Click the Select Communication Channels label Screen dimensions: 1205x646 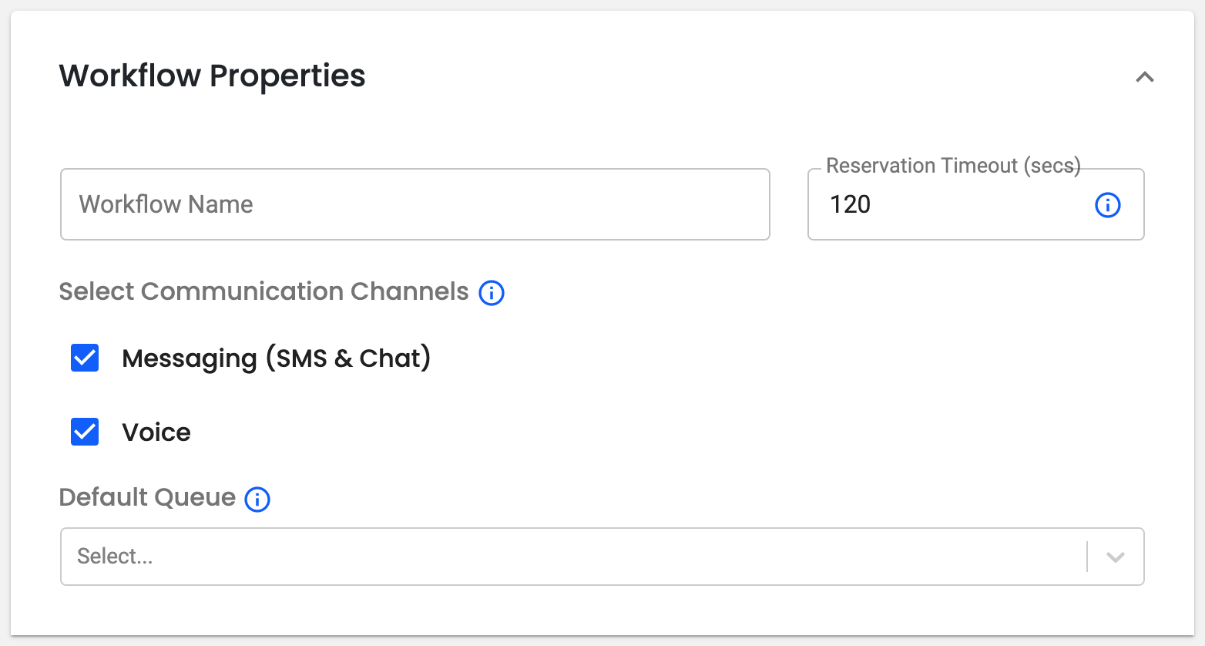[x=264, y=291]
